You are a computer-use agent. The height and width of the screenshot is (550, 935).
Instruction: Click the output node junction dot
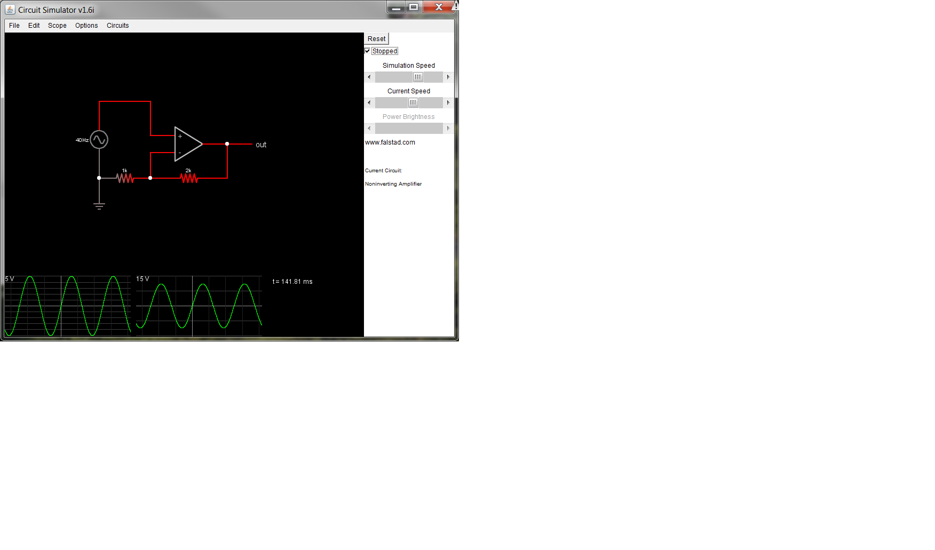pos(227,144)
